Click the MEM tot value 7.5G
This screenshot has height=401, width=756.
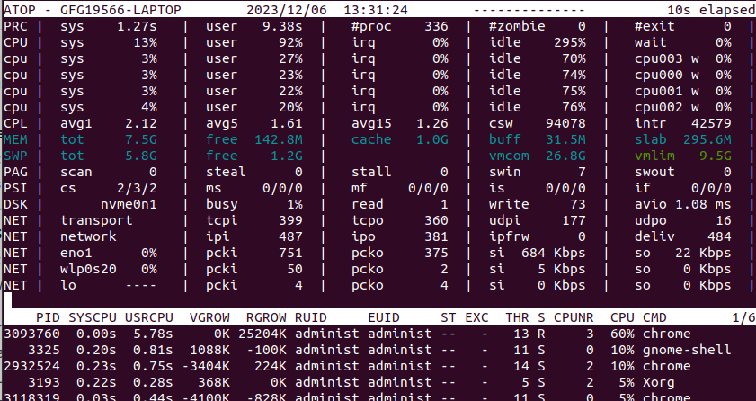click(x=141, y=139)
